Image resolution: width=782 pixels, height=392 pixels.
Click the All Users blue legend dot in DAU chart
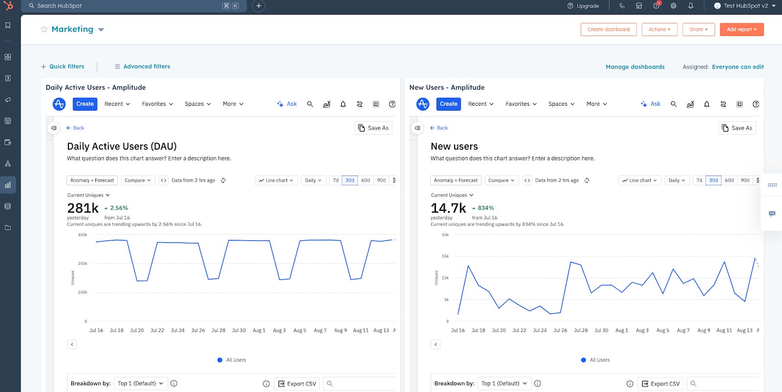pos(220,360)
